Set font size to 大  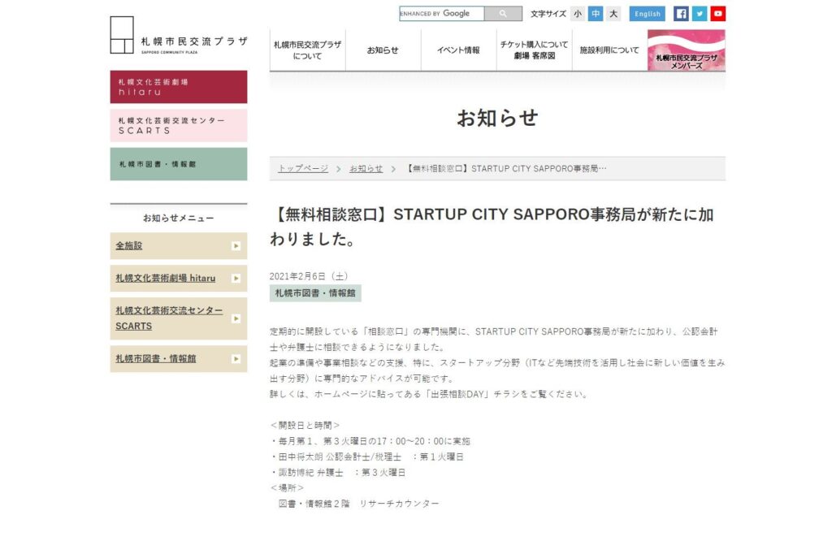613,14
